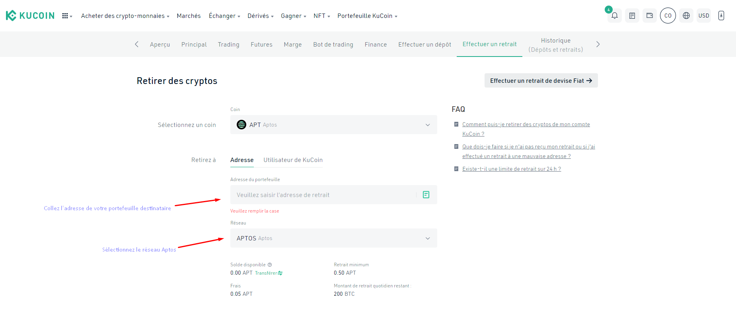Open the Marchés menu item
This screenshot has height=326, width=736.
pyautogui.click(x=189, y=16)
